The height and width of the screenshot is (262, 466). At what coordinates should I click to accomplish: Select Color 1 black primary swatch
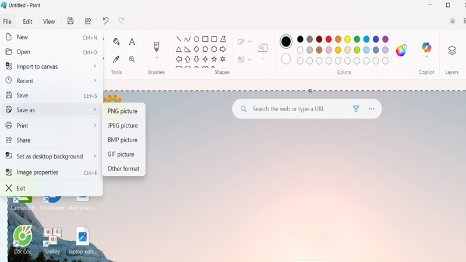tap(286, 41)
